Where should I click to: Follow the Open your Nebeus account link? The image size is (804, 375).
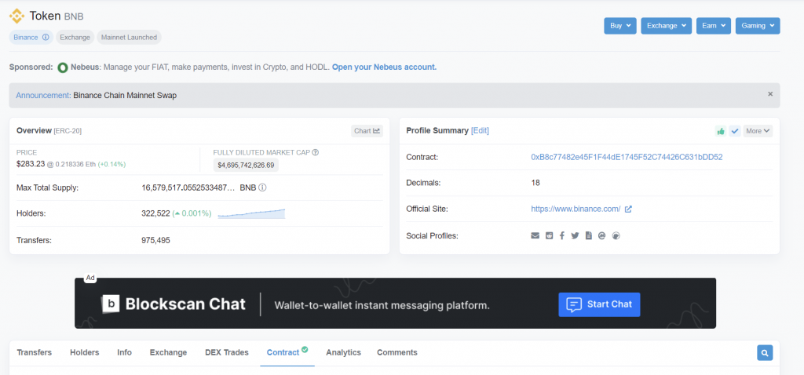click(x=384, y=67)
